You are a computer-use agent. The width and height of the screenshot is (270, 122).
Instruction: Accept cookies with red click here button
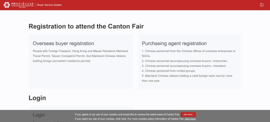tap(188, 114)
